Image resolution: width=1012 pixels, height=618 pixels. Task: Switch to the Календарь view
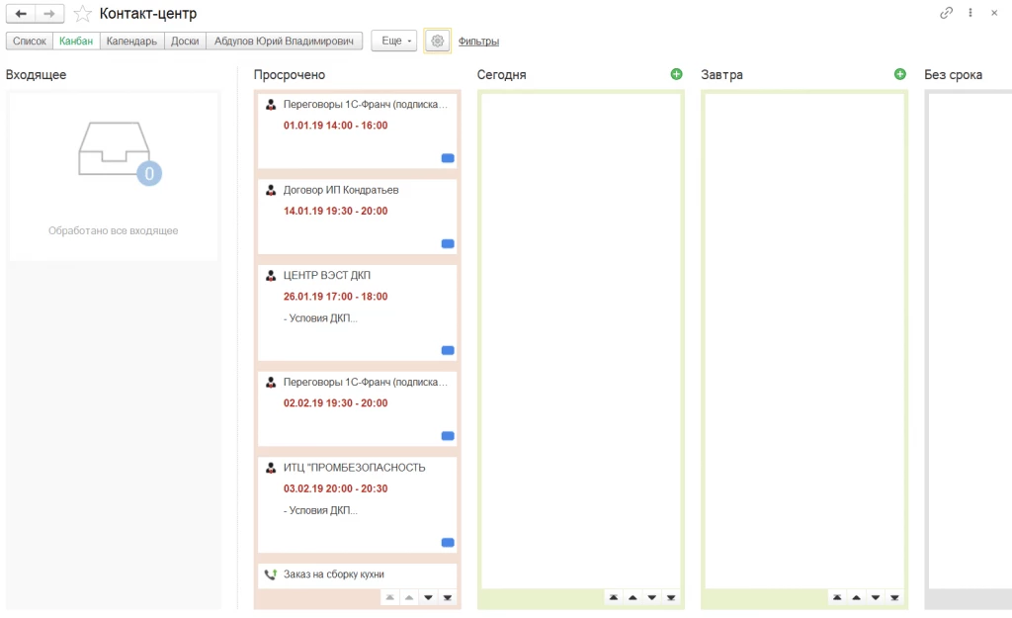(131, 41)
